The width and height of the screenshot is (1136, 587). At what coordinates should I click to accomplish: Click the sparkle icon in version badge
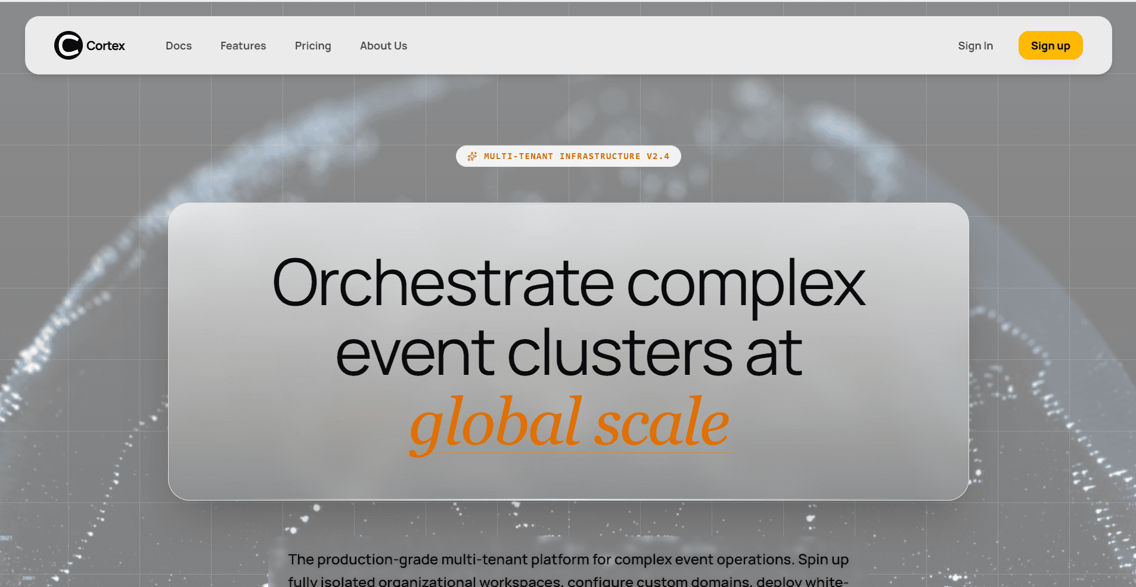point(472,156)
